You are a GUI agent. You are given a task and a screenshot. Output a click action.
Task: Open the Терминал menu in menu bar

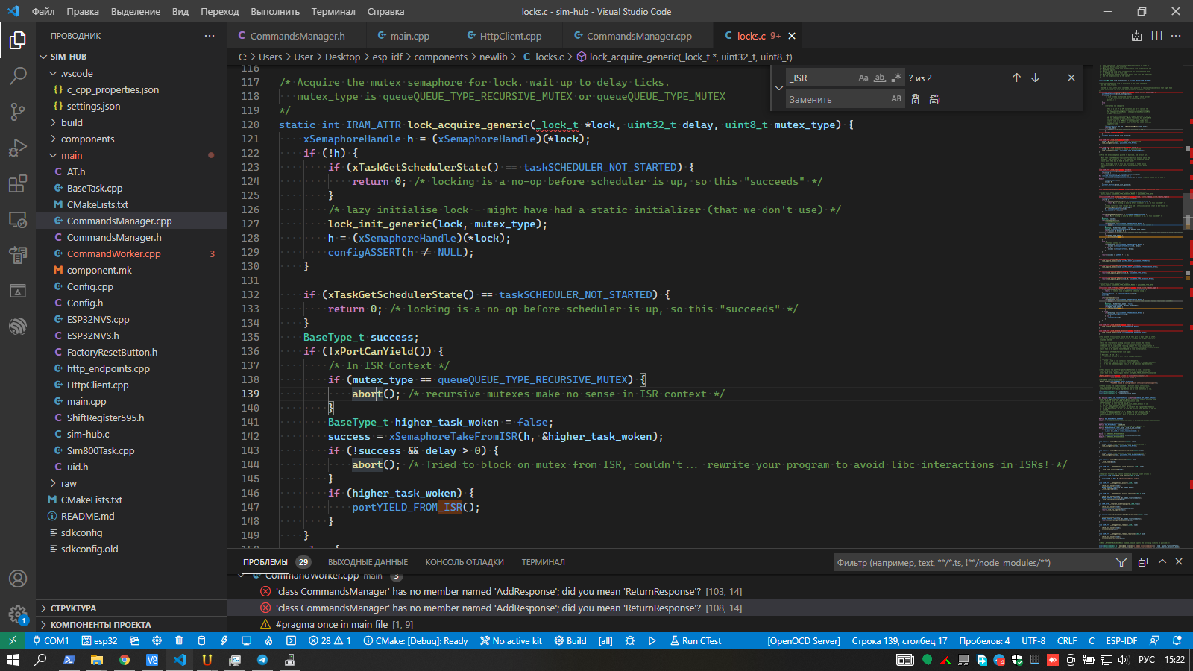[x=333, y=11]
